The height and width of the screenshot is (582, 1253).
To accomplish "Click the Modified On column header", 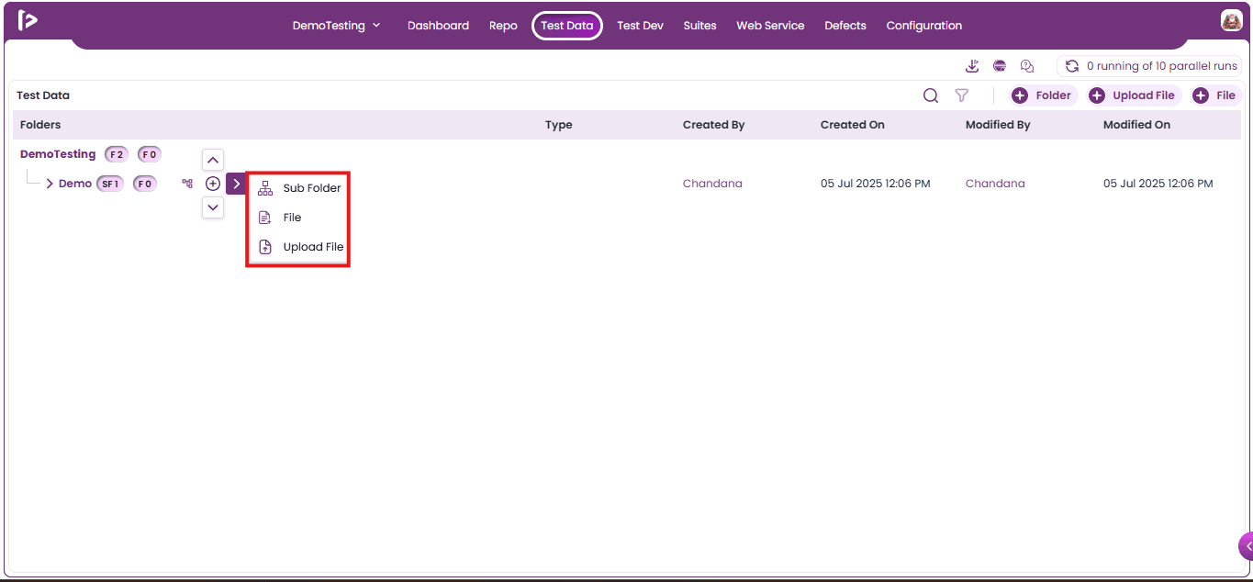I will (x=1136, y=125).
